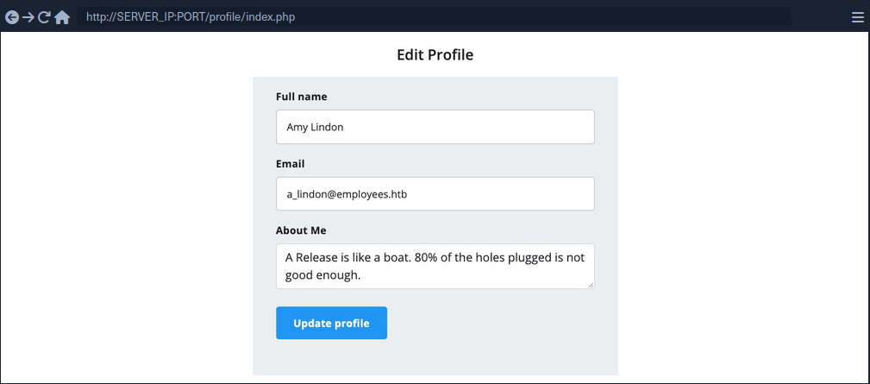The width and height of the screenshot is (870, 384).
Task: Reload the current page
Action: point(45,17)
